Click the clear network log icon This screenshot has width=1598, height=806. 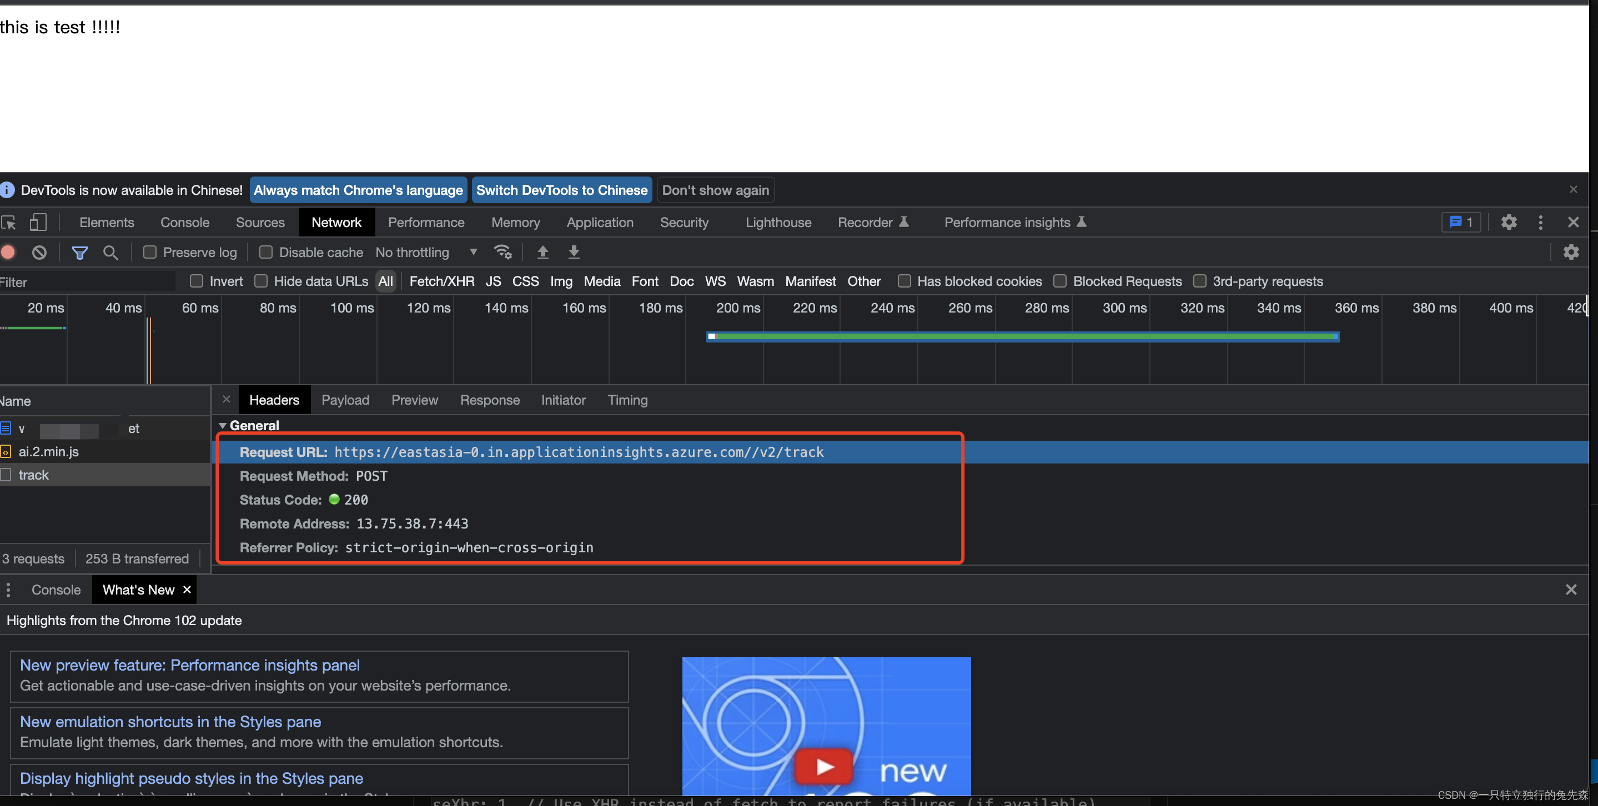pos(39,253)
